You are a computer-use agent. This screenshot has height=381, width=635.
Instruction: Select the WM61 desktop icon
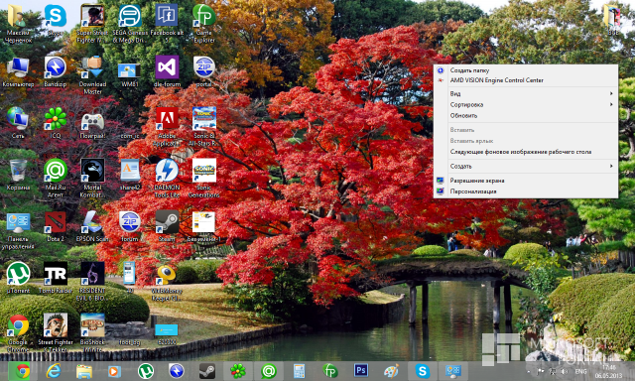click(130, 74)
